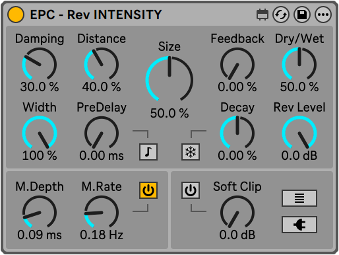Click the macro controls view icon
339x255 pixels.
262,15
